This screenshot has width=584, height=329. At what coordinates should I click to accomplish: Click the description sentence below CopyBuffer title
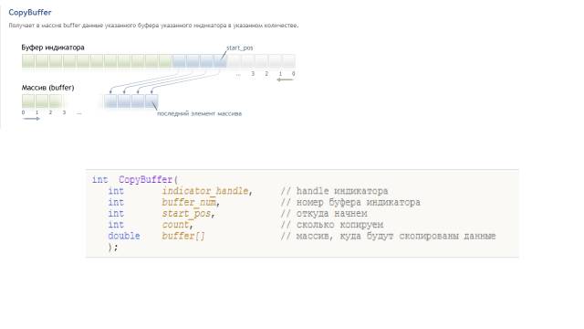(153, 26)
